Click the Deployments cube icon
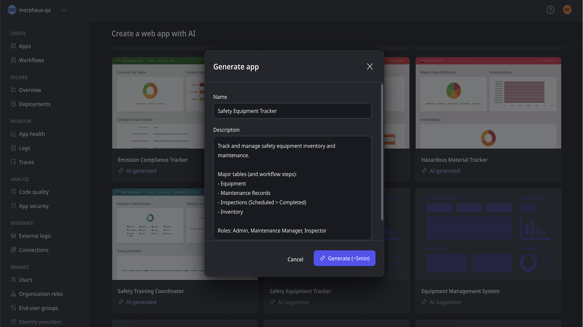The image size is (583, 327). click(x=13, y=104)
